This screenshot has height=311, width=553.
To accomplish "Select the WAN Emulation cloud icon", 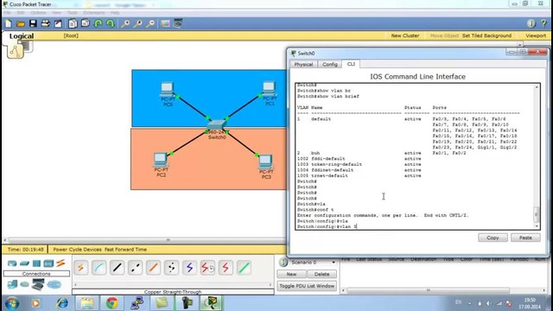I will click(24, 284).
